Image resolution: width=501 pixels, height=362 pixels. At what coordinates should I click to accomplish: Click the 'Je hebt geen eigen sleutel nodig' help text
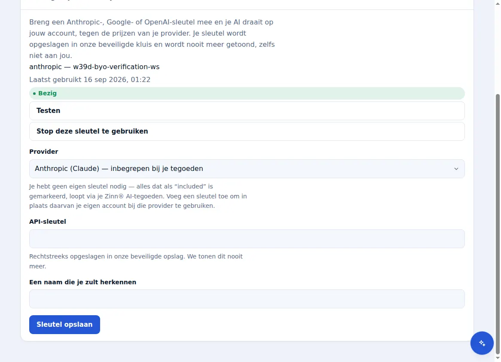[138, 196]
